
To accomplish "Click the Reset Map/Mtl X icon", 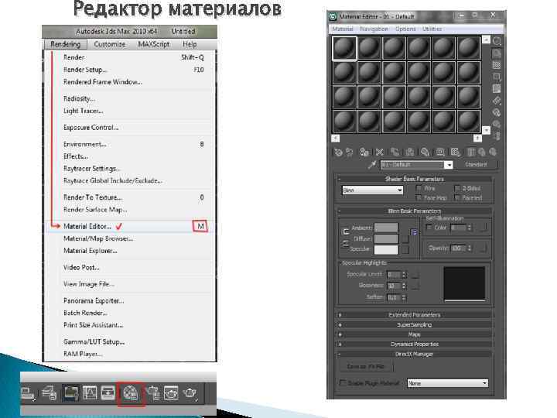I will 379,152.
